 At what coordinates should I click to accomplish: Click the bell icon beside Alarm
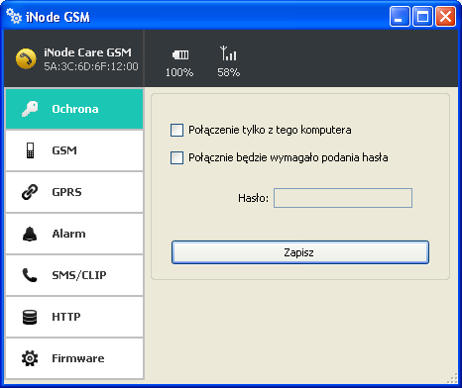30,234
